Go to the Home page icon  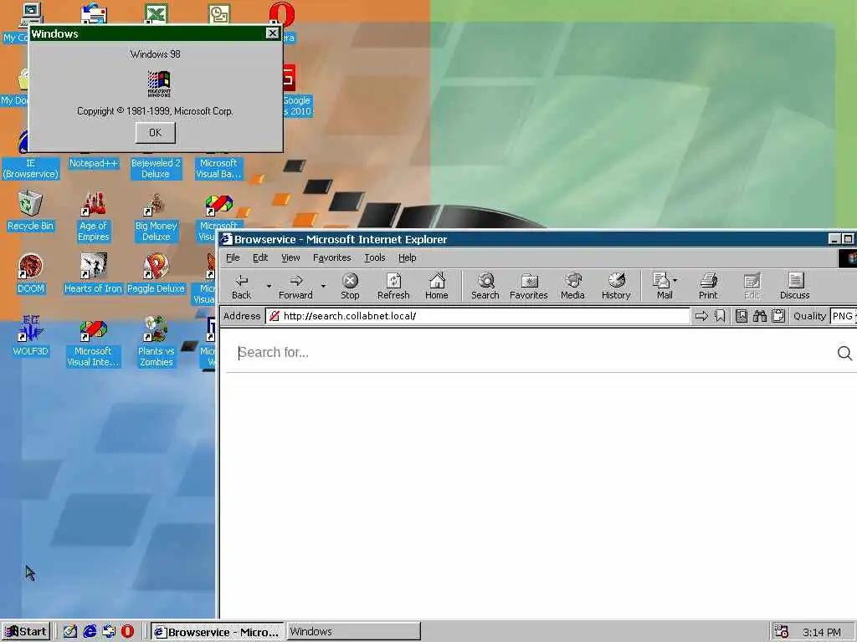pos(437,287)
